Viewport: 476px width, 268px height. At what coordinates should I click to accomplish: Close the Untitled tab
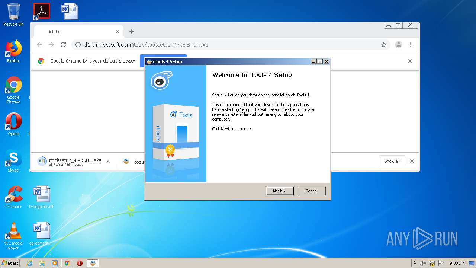(x=118, y=32)
